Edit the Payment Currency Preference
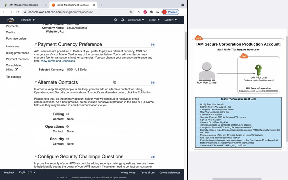This screenshot has height=180, width=288. click(x=153, y=45)
